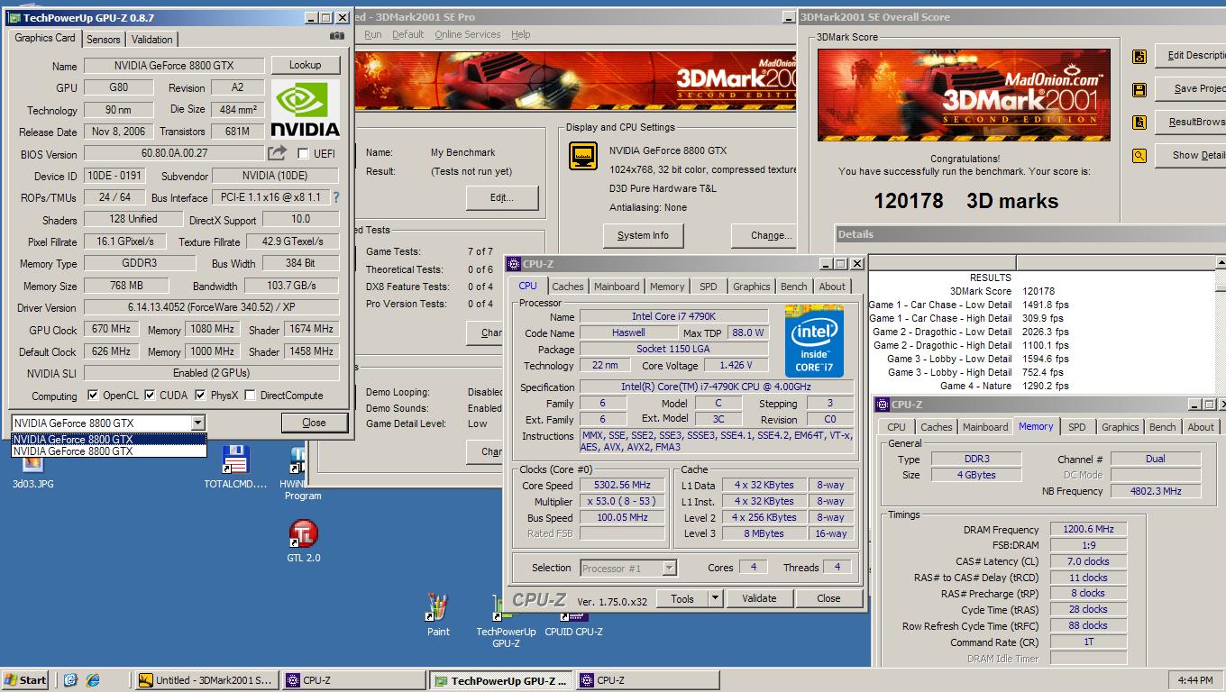Click the icon beside ResultBrowser
Screen dimensions: 1226x692
coord(1139,123)
